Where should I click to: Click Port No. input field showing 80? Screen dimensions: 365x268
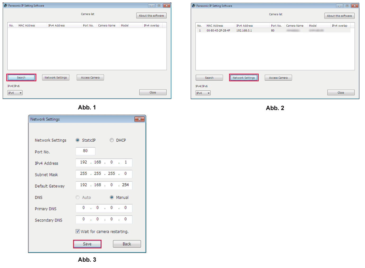(x=85, y=151)
